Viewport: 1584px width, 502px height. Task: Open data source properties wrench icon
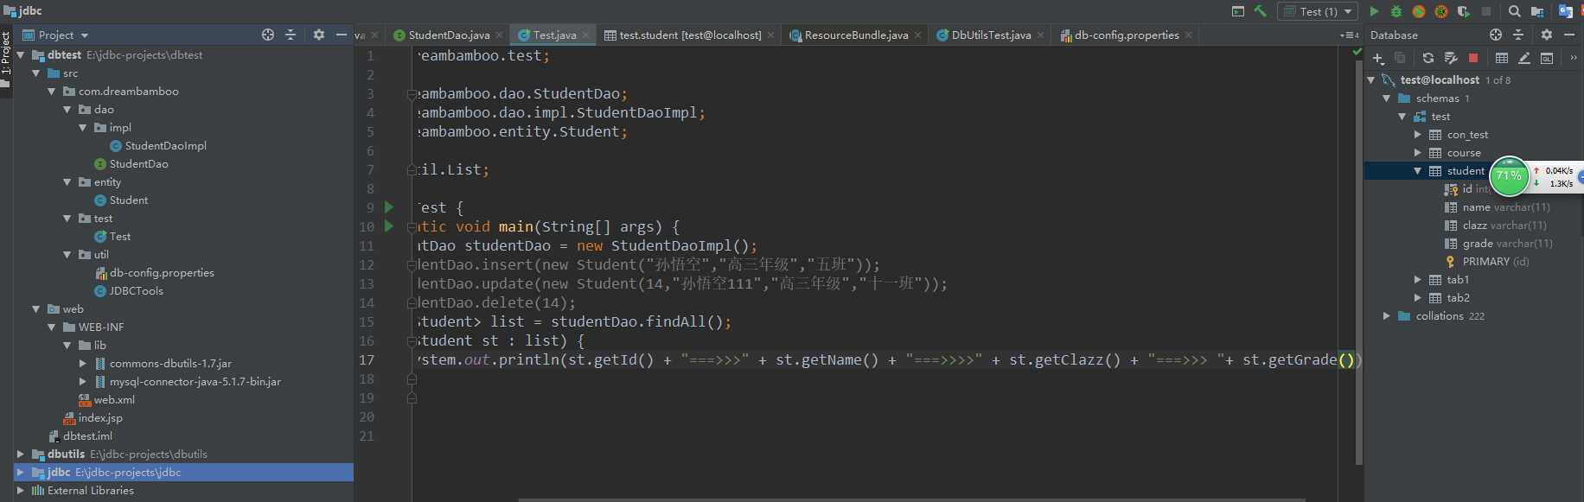(x=1451, y=58)
